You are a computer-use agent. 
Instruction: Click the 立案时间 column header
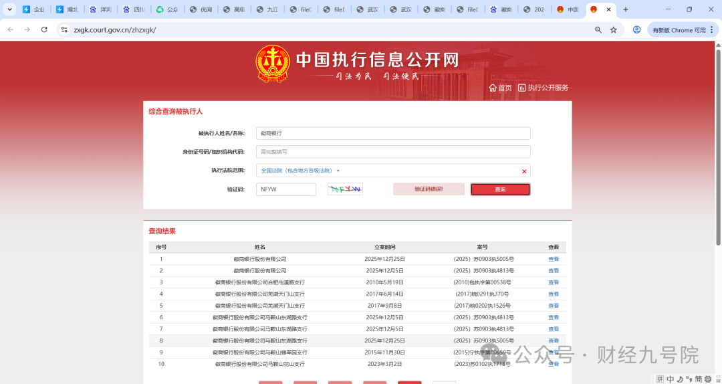coord(385,247)
